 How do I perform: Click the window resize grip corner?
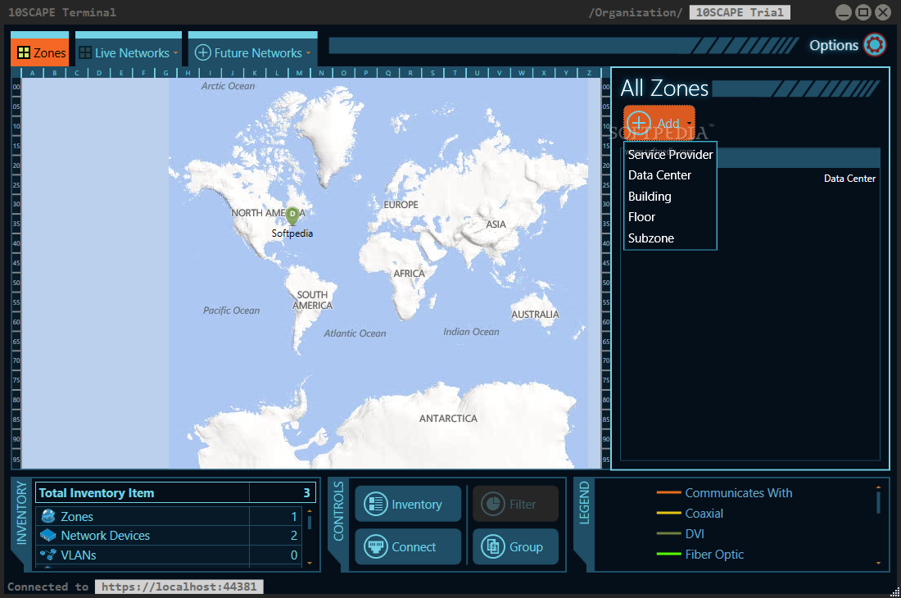click(x=894, y=591)
